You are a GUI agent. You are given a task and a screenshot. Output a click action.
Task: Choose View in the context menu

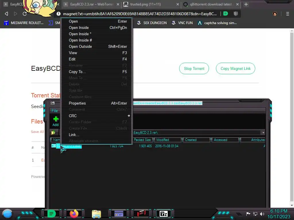(97, 53)
